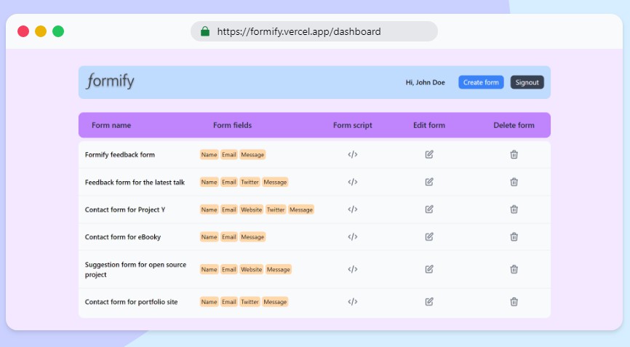630x347 pixels.
Task: View script for Contact form for Project Y
Action: click(352, 210)
